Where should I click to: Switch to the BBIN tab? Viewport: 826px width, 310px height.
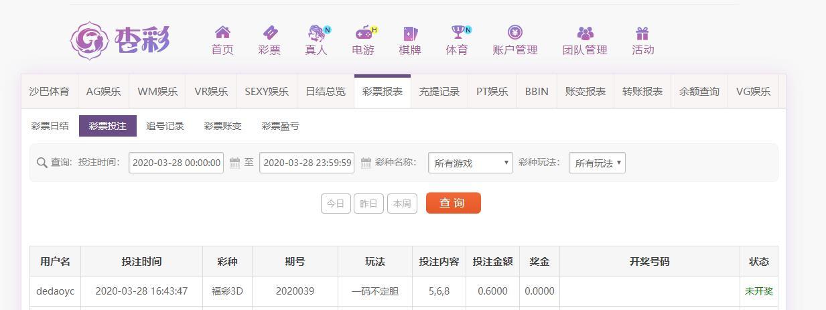click(537, 91)
